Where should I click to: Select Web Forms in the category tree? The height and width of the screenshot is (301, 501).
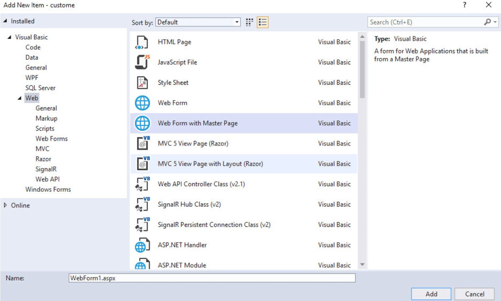(x=52, y=139)
